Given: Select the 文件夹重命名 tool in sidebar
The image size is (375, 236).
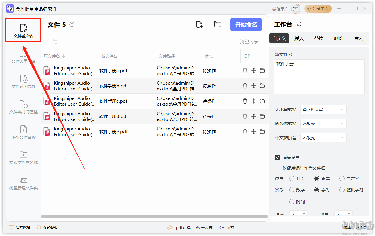Looking at the screenshot, I should click(x=23, y=57).
